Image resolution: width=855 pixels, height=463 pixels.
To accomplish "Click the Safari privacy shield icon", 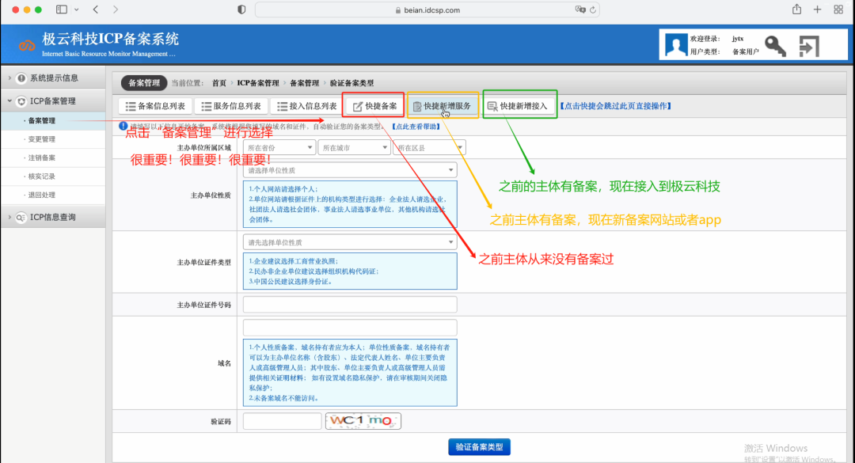I will click(x=241, y=9).
